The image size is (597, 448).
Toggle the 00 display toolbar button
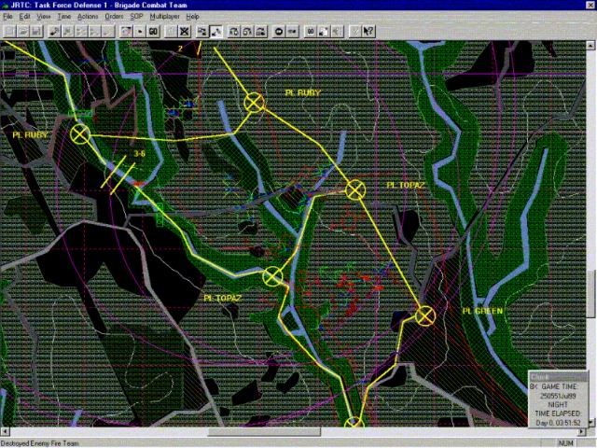[x=309, y=31]
